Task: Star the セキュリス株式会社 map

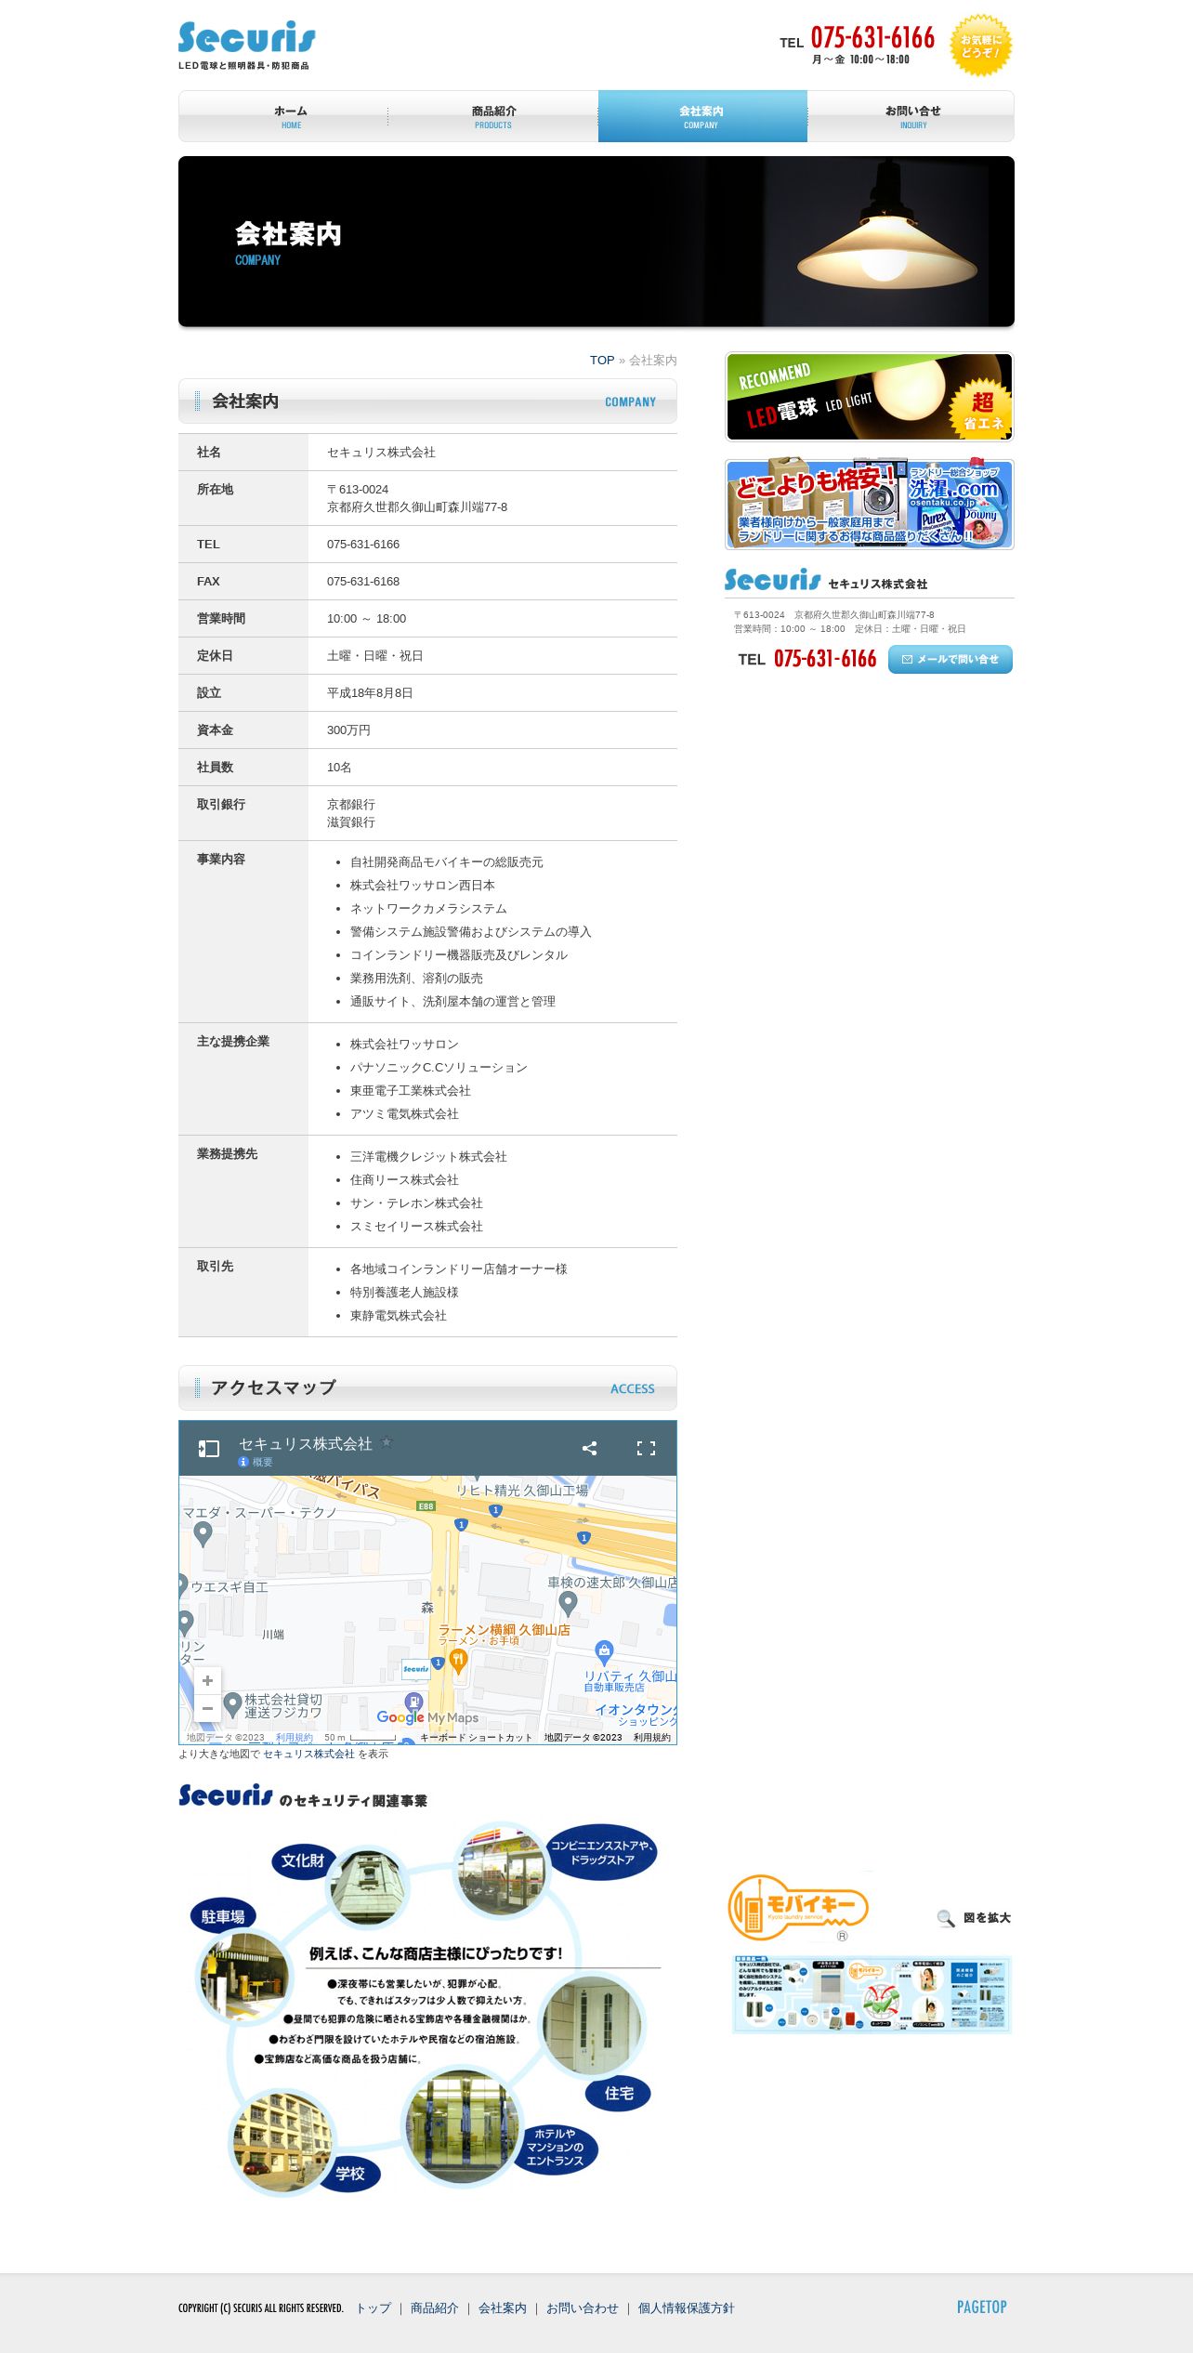Action: click(387, 1442)
